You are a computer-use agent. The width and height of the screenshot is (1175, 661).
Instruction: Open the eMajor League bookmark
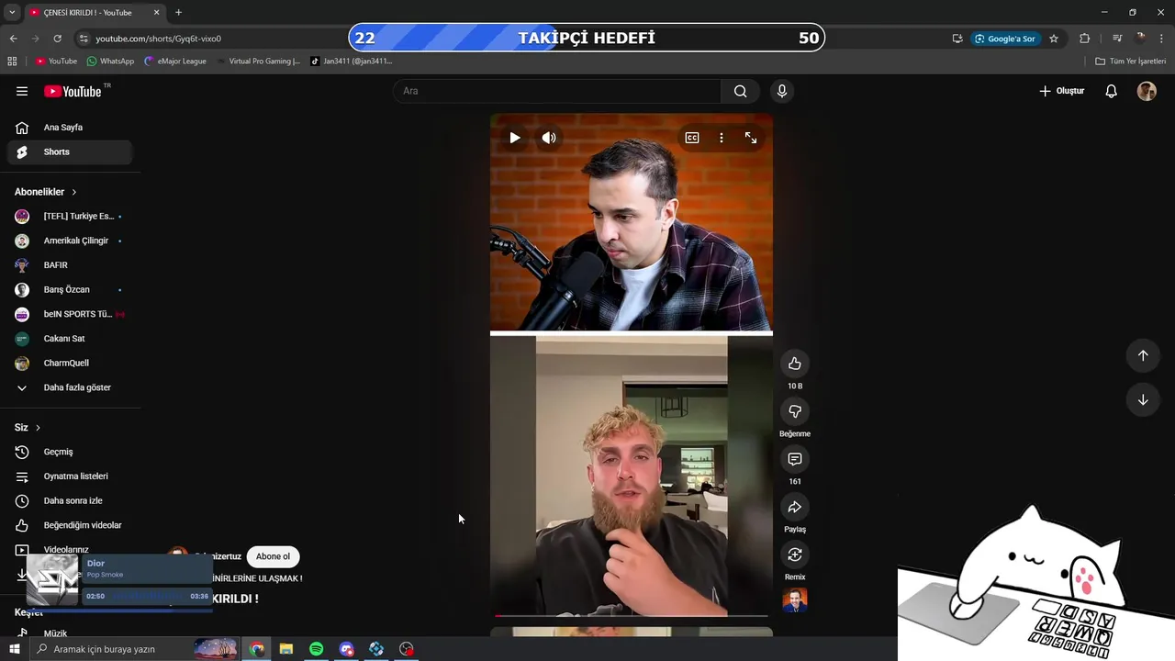[x=174, y=62]
